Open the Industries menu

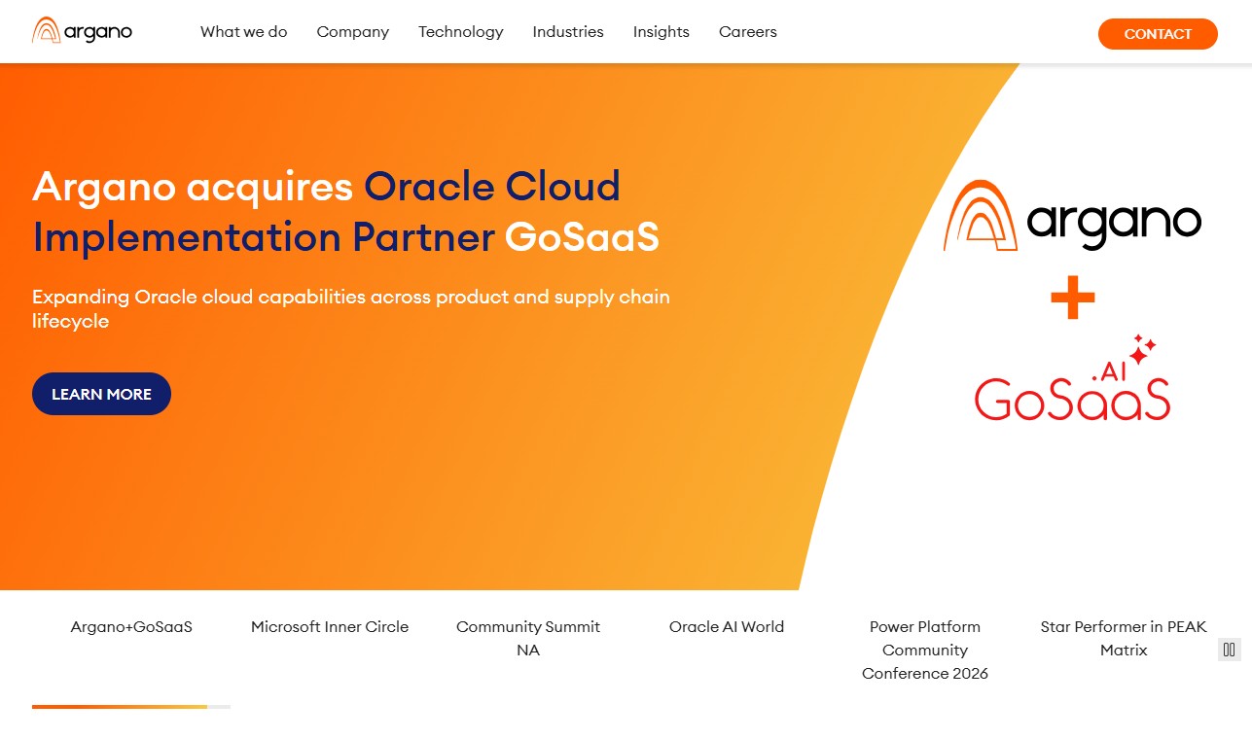click(568, 32)
